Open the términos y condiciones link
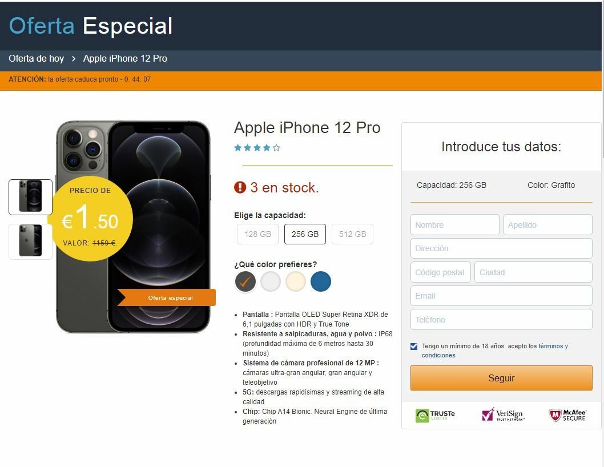The height and width of the screenshot is (467, 604). (x=494, y=351)
